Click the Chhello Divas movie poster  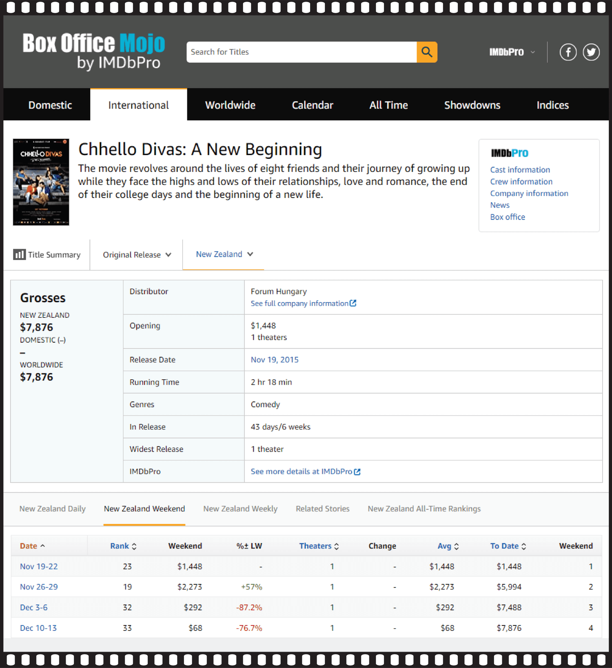(41, 182)
